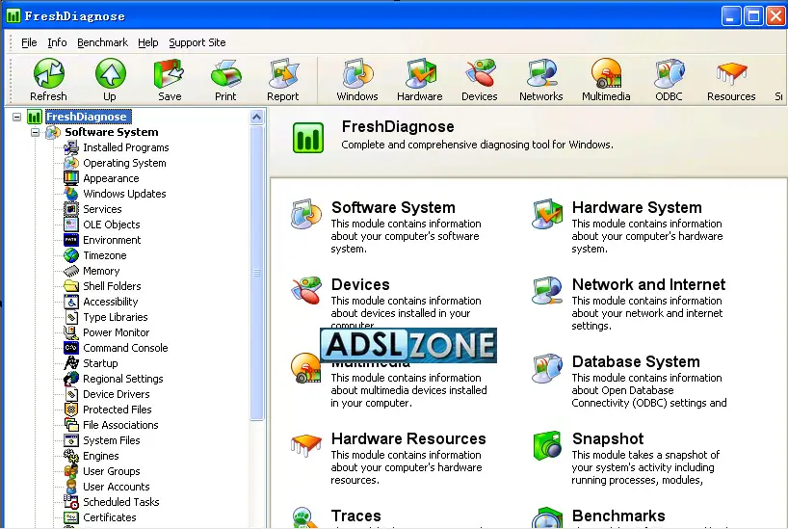Click the tree panel scroll up arrow
Screen dimensions: 788x529
click(257, 118)
